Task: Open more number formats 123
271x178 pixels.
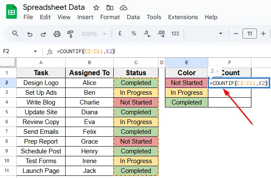Action: (175, 34)
